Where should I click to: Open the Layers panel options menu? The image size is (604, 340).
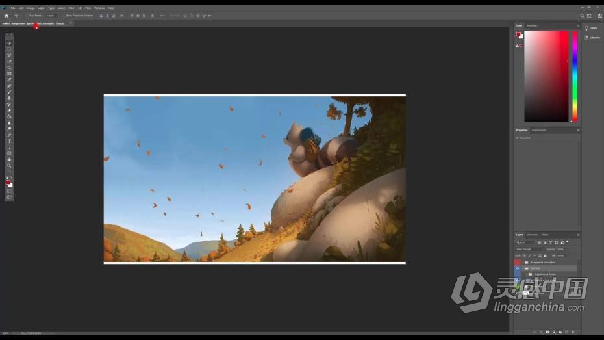point(578,235)
